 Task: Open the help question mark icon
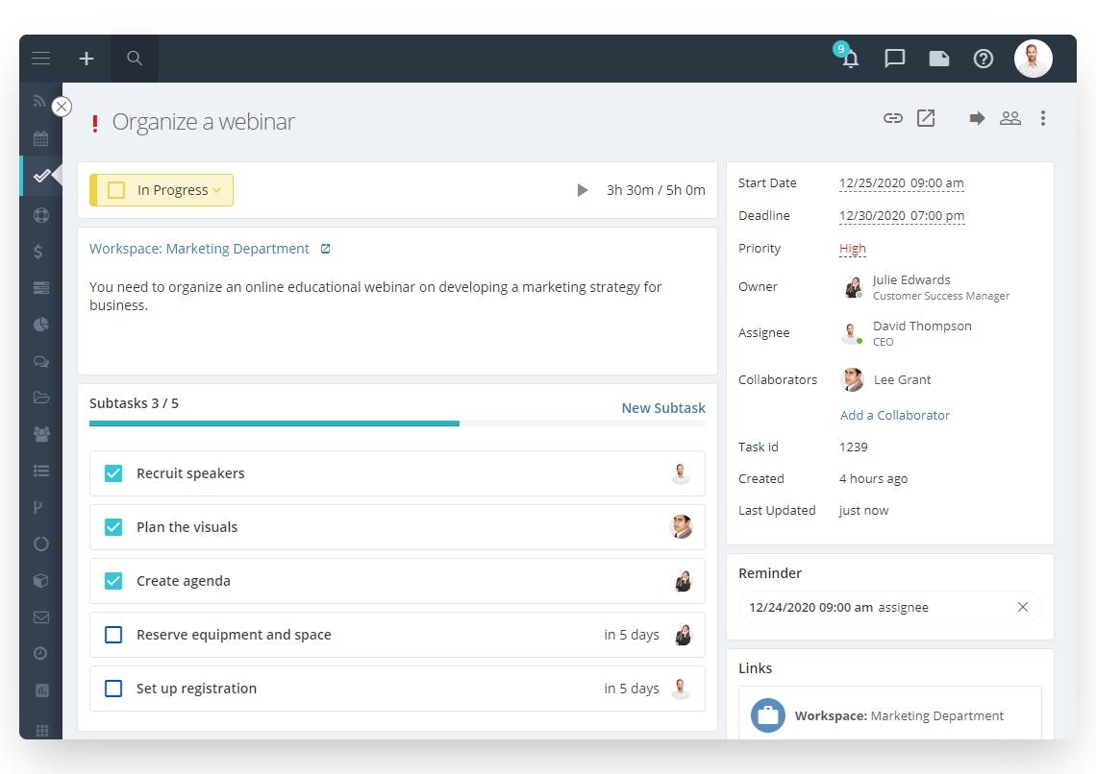pyautogui.click(x=984, y=59)
